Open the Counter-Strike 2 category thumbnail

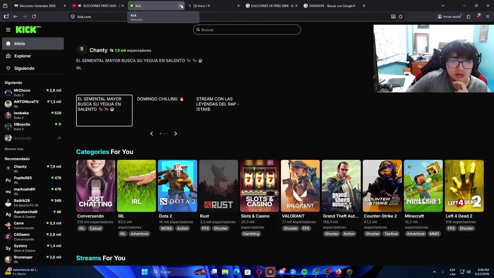click(382, 186)
